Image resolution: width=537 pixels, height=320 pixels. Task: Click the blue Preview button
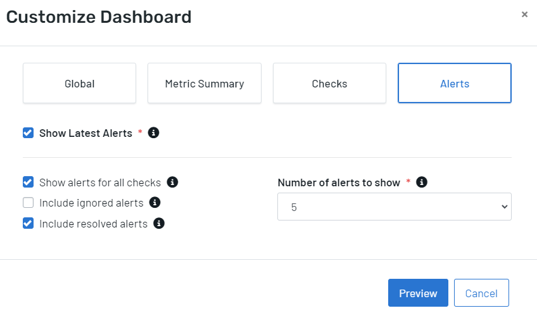click(418, 293)
